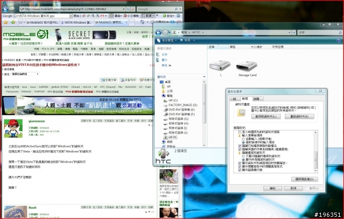
Task: Click 訂閱文章 subscribe button on forum
Action: tap(109, 80)
